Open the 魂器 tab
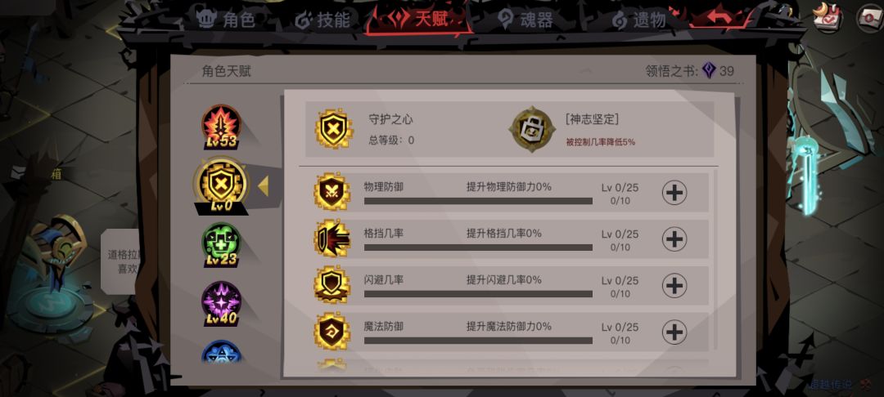Image resolution: width=884 pixels, height=397 pixels. [525, 20]
